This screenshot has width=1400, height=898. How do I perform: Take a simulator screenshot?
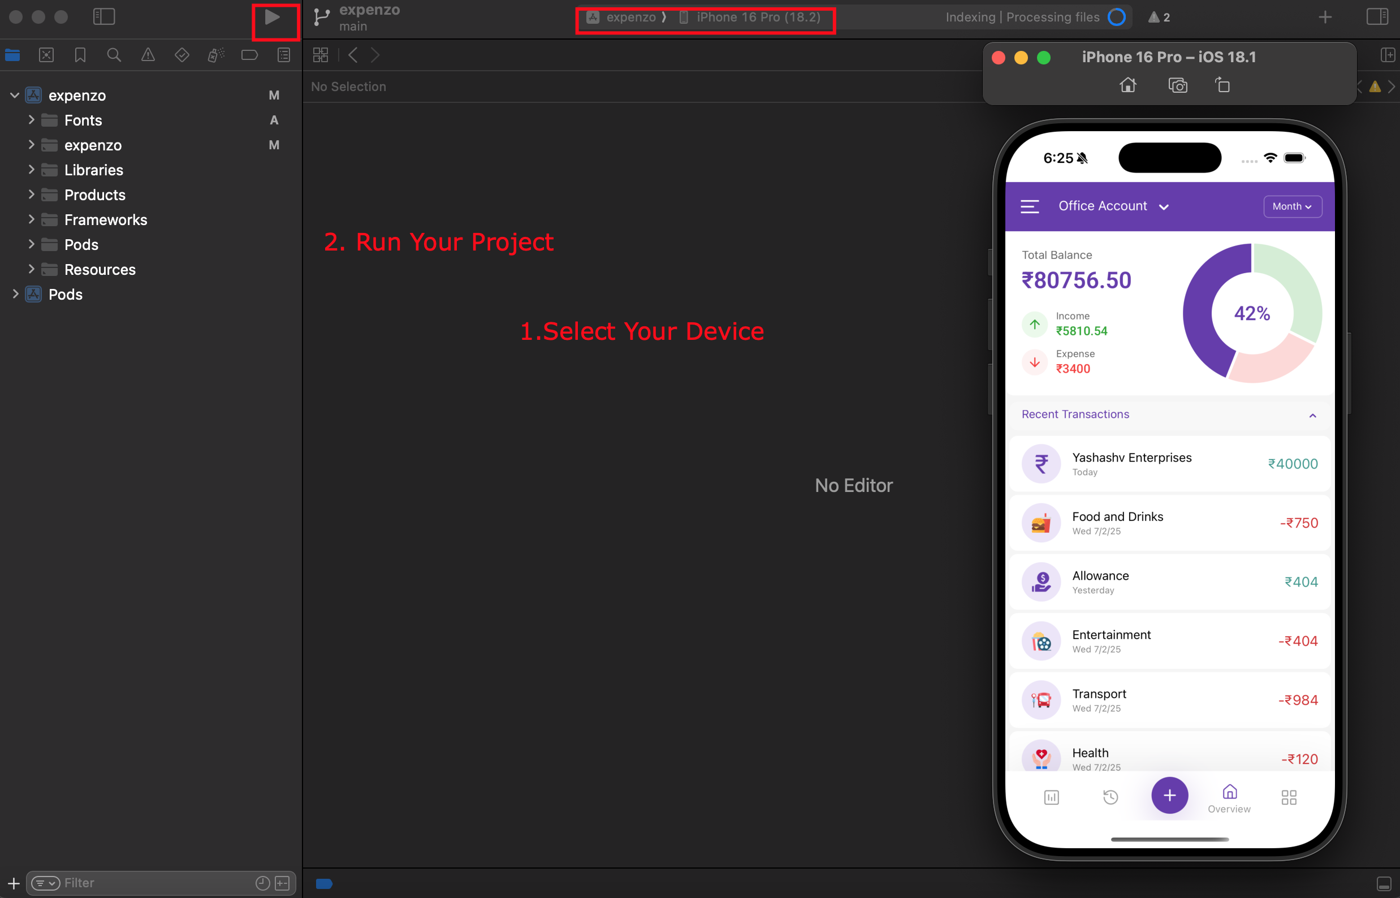1177,86
